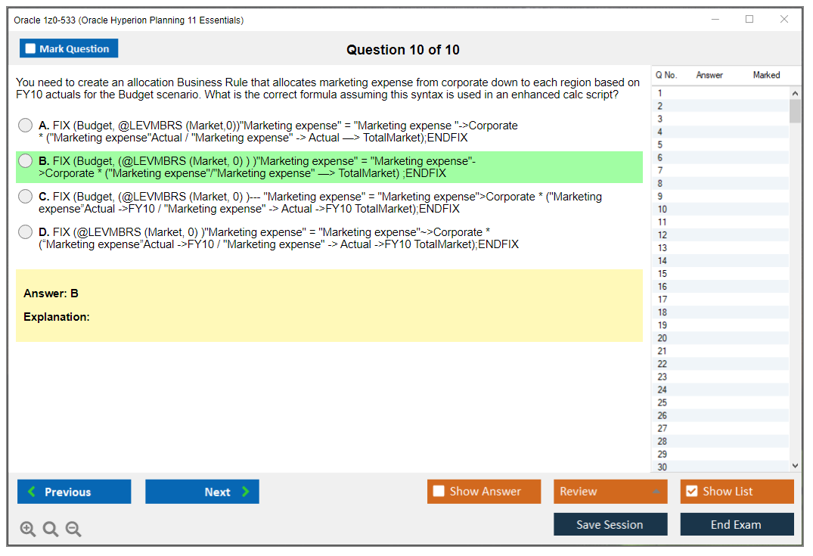This screenshot has width=813, height=556.
Task: Maximize the exam window
Action: (x=749, y=20)
